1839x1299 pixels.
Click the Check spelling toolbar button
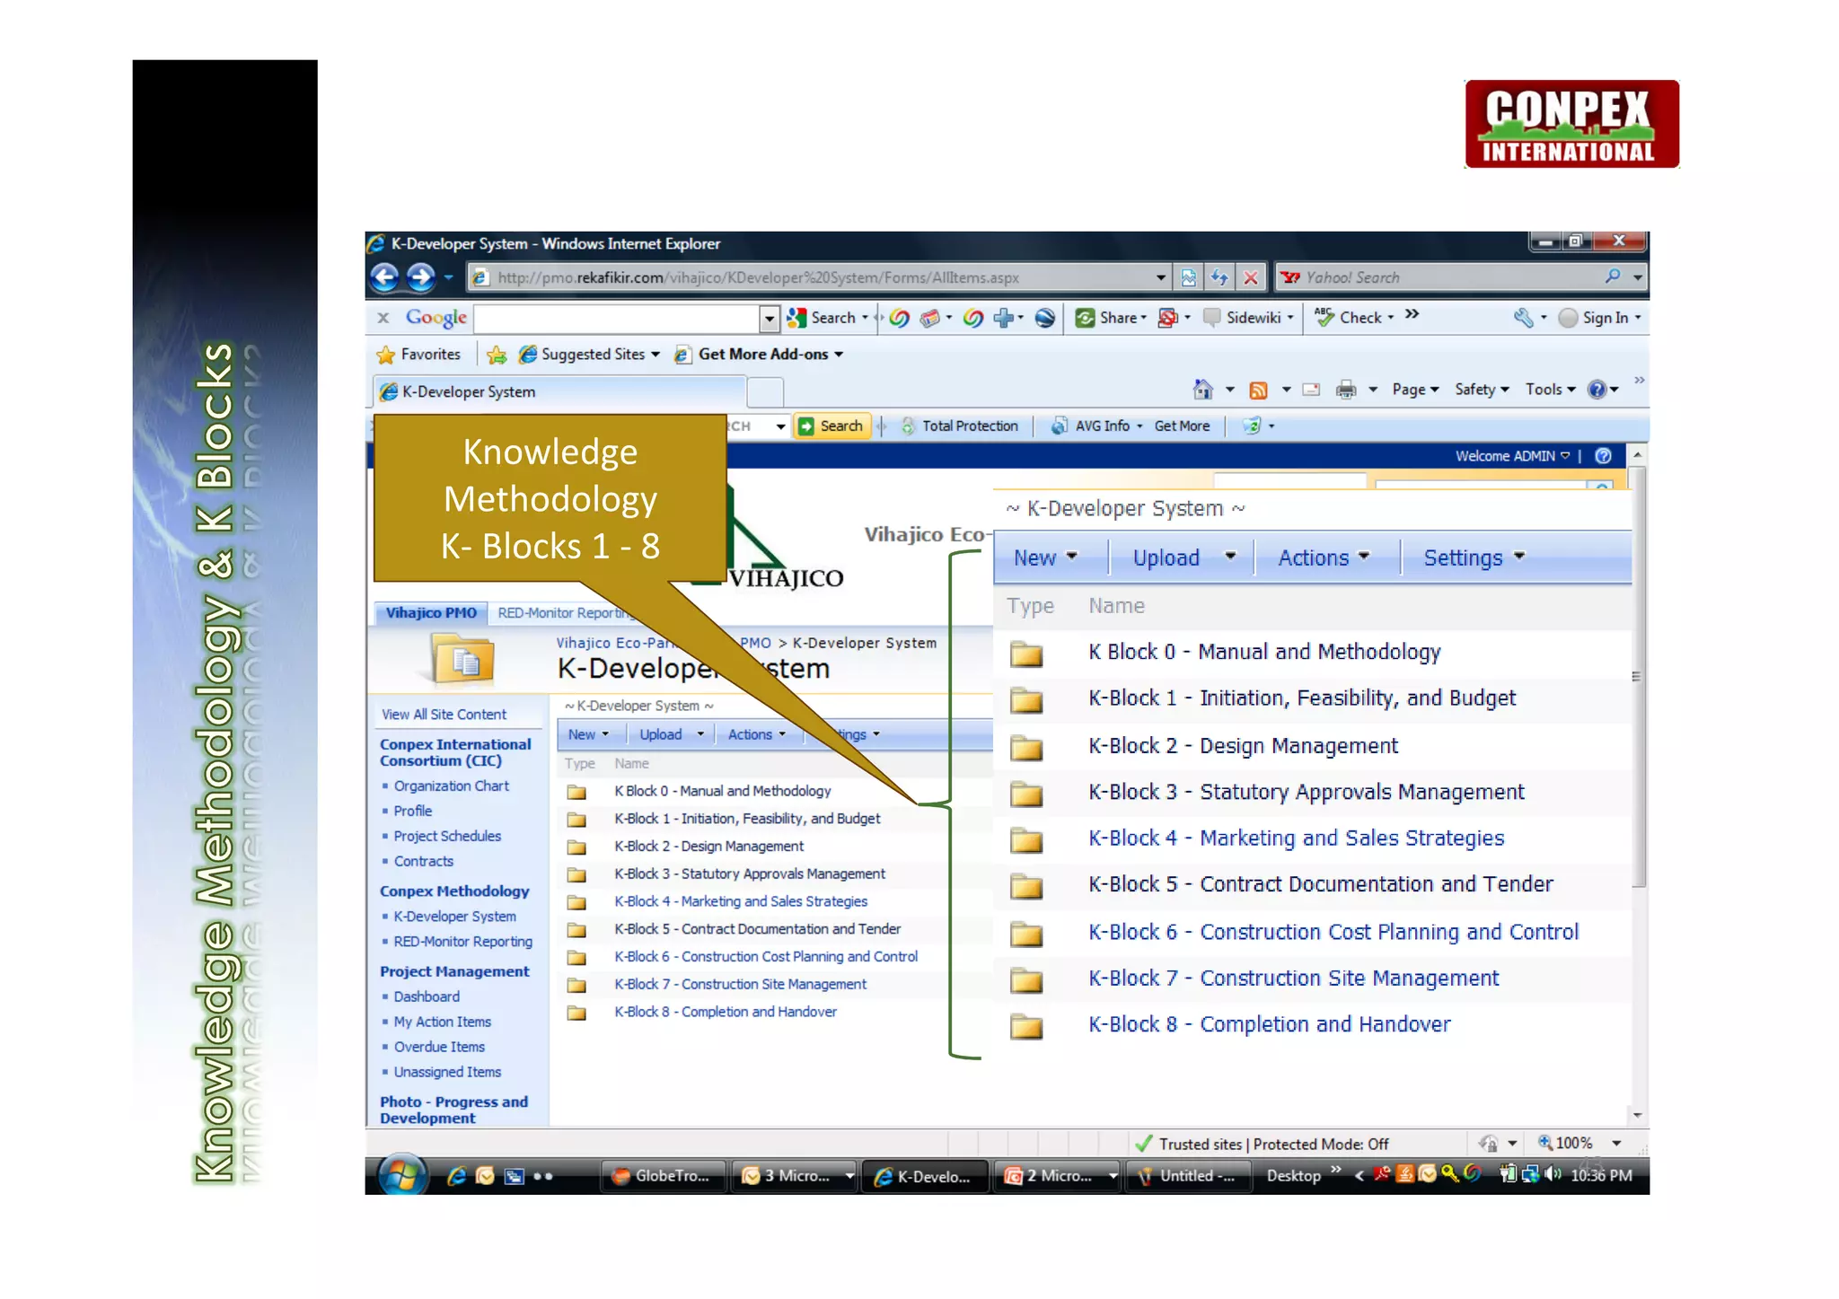(x=1354, y=318)
